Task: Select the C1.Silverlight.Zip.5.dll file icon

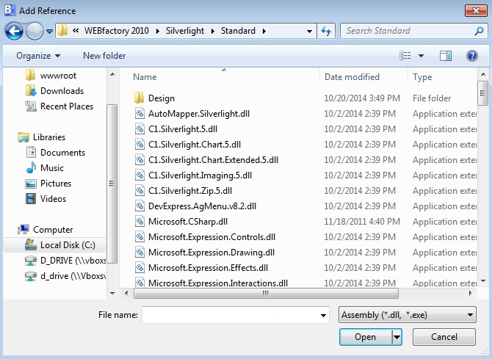Action: [140, 190]
